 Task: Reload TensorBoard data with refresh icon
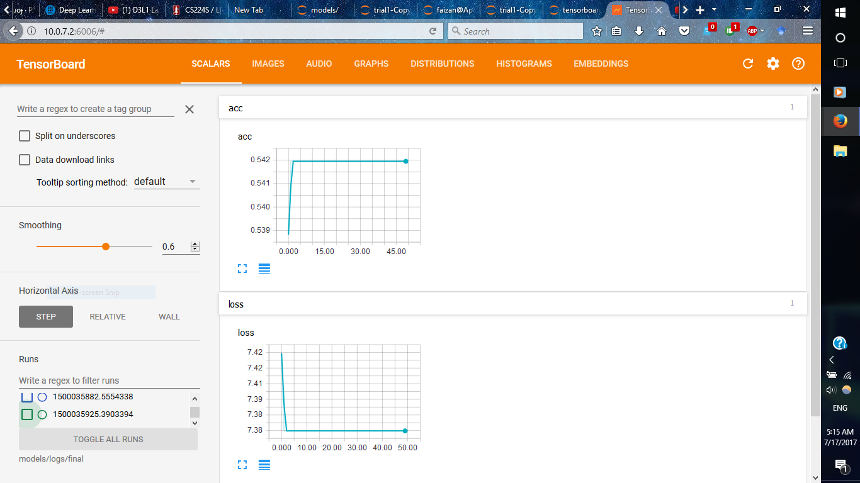[x=748, y=64]
